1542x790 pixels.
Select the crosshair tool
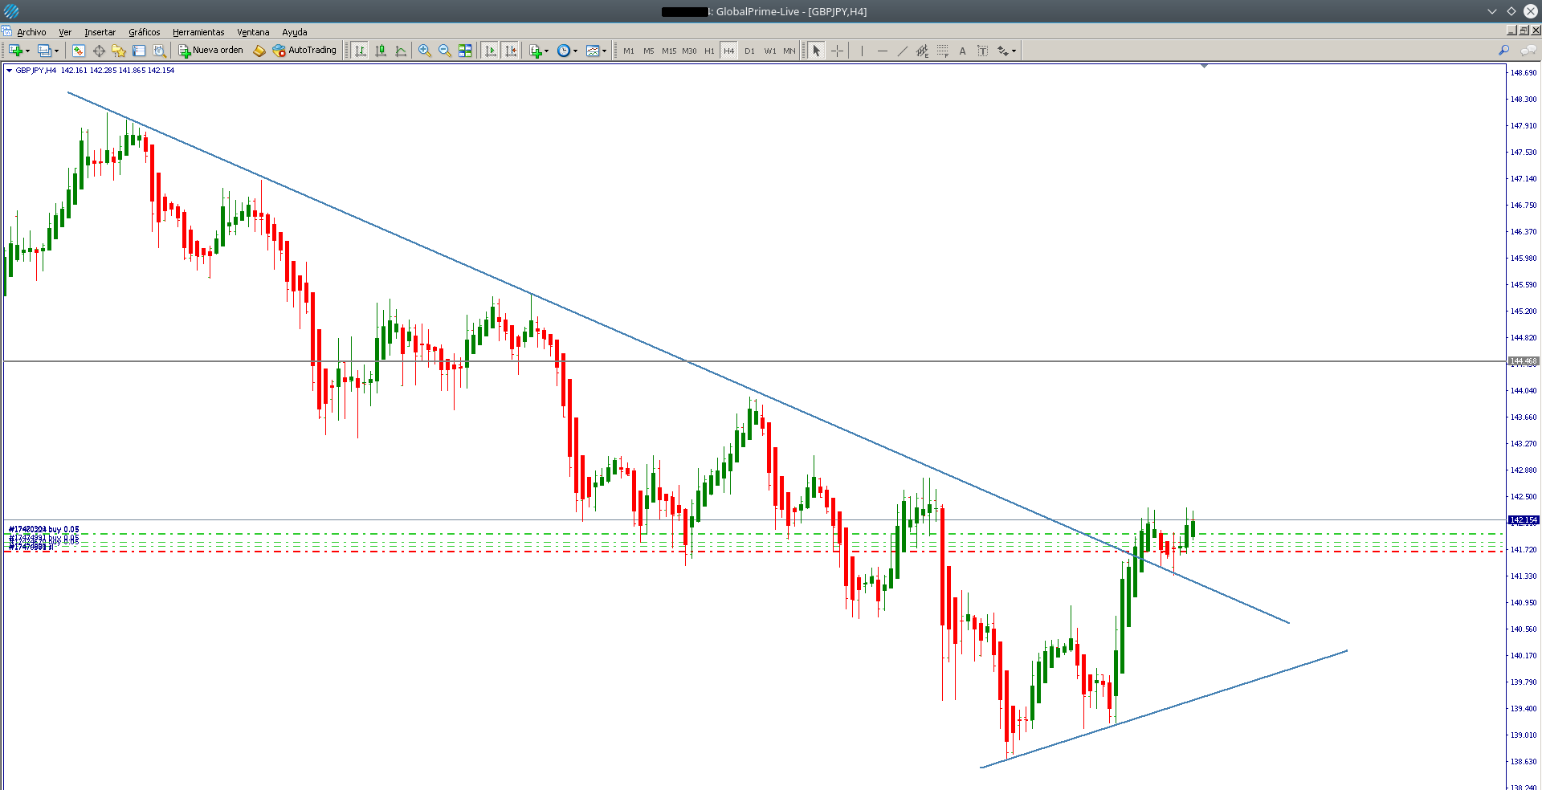(837, 51)
